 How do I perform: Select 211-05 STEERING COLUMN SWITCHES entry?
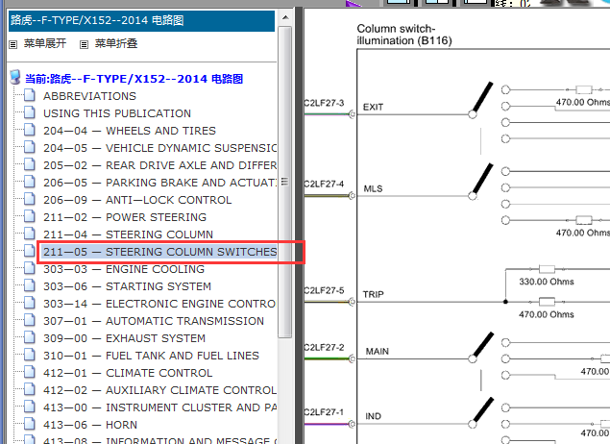tap(159, 252)
